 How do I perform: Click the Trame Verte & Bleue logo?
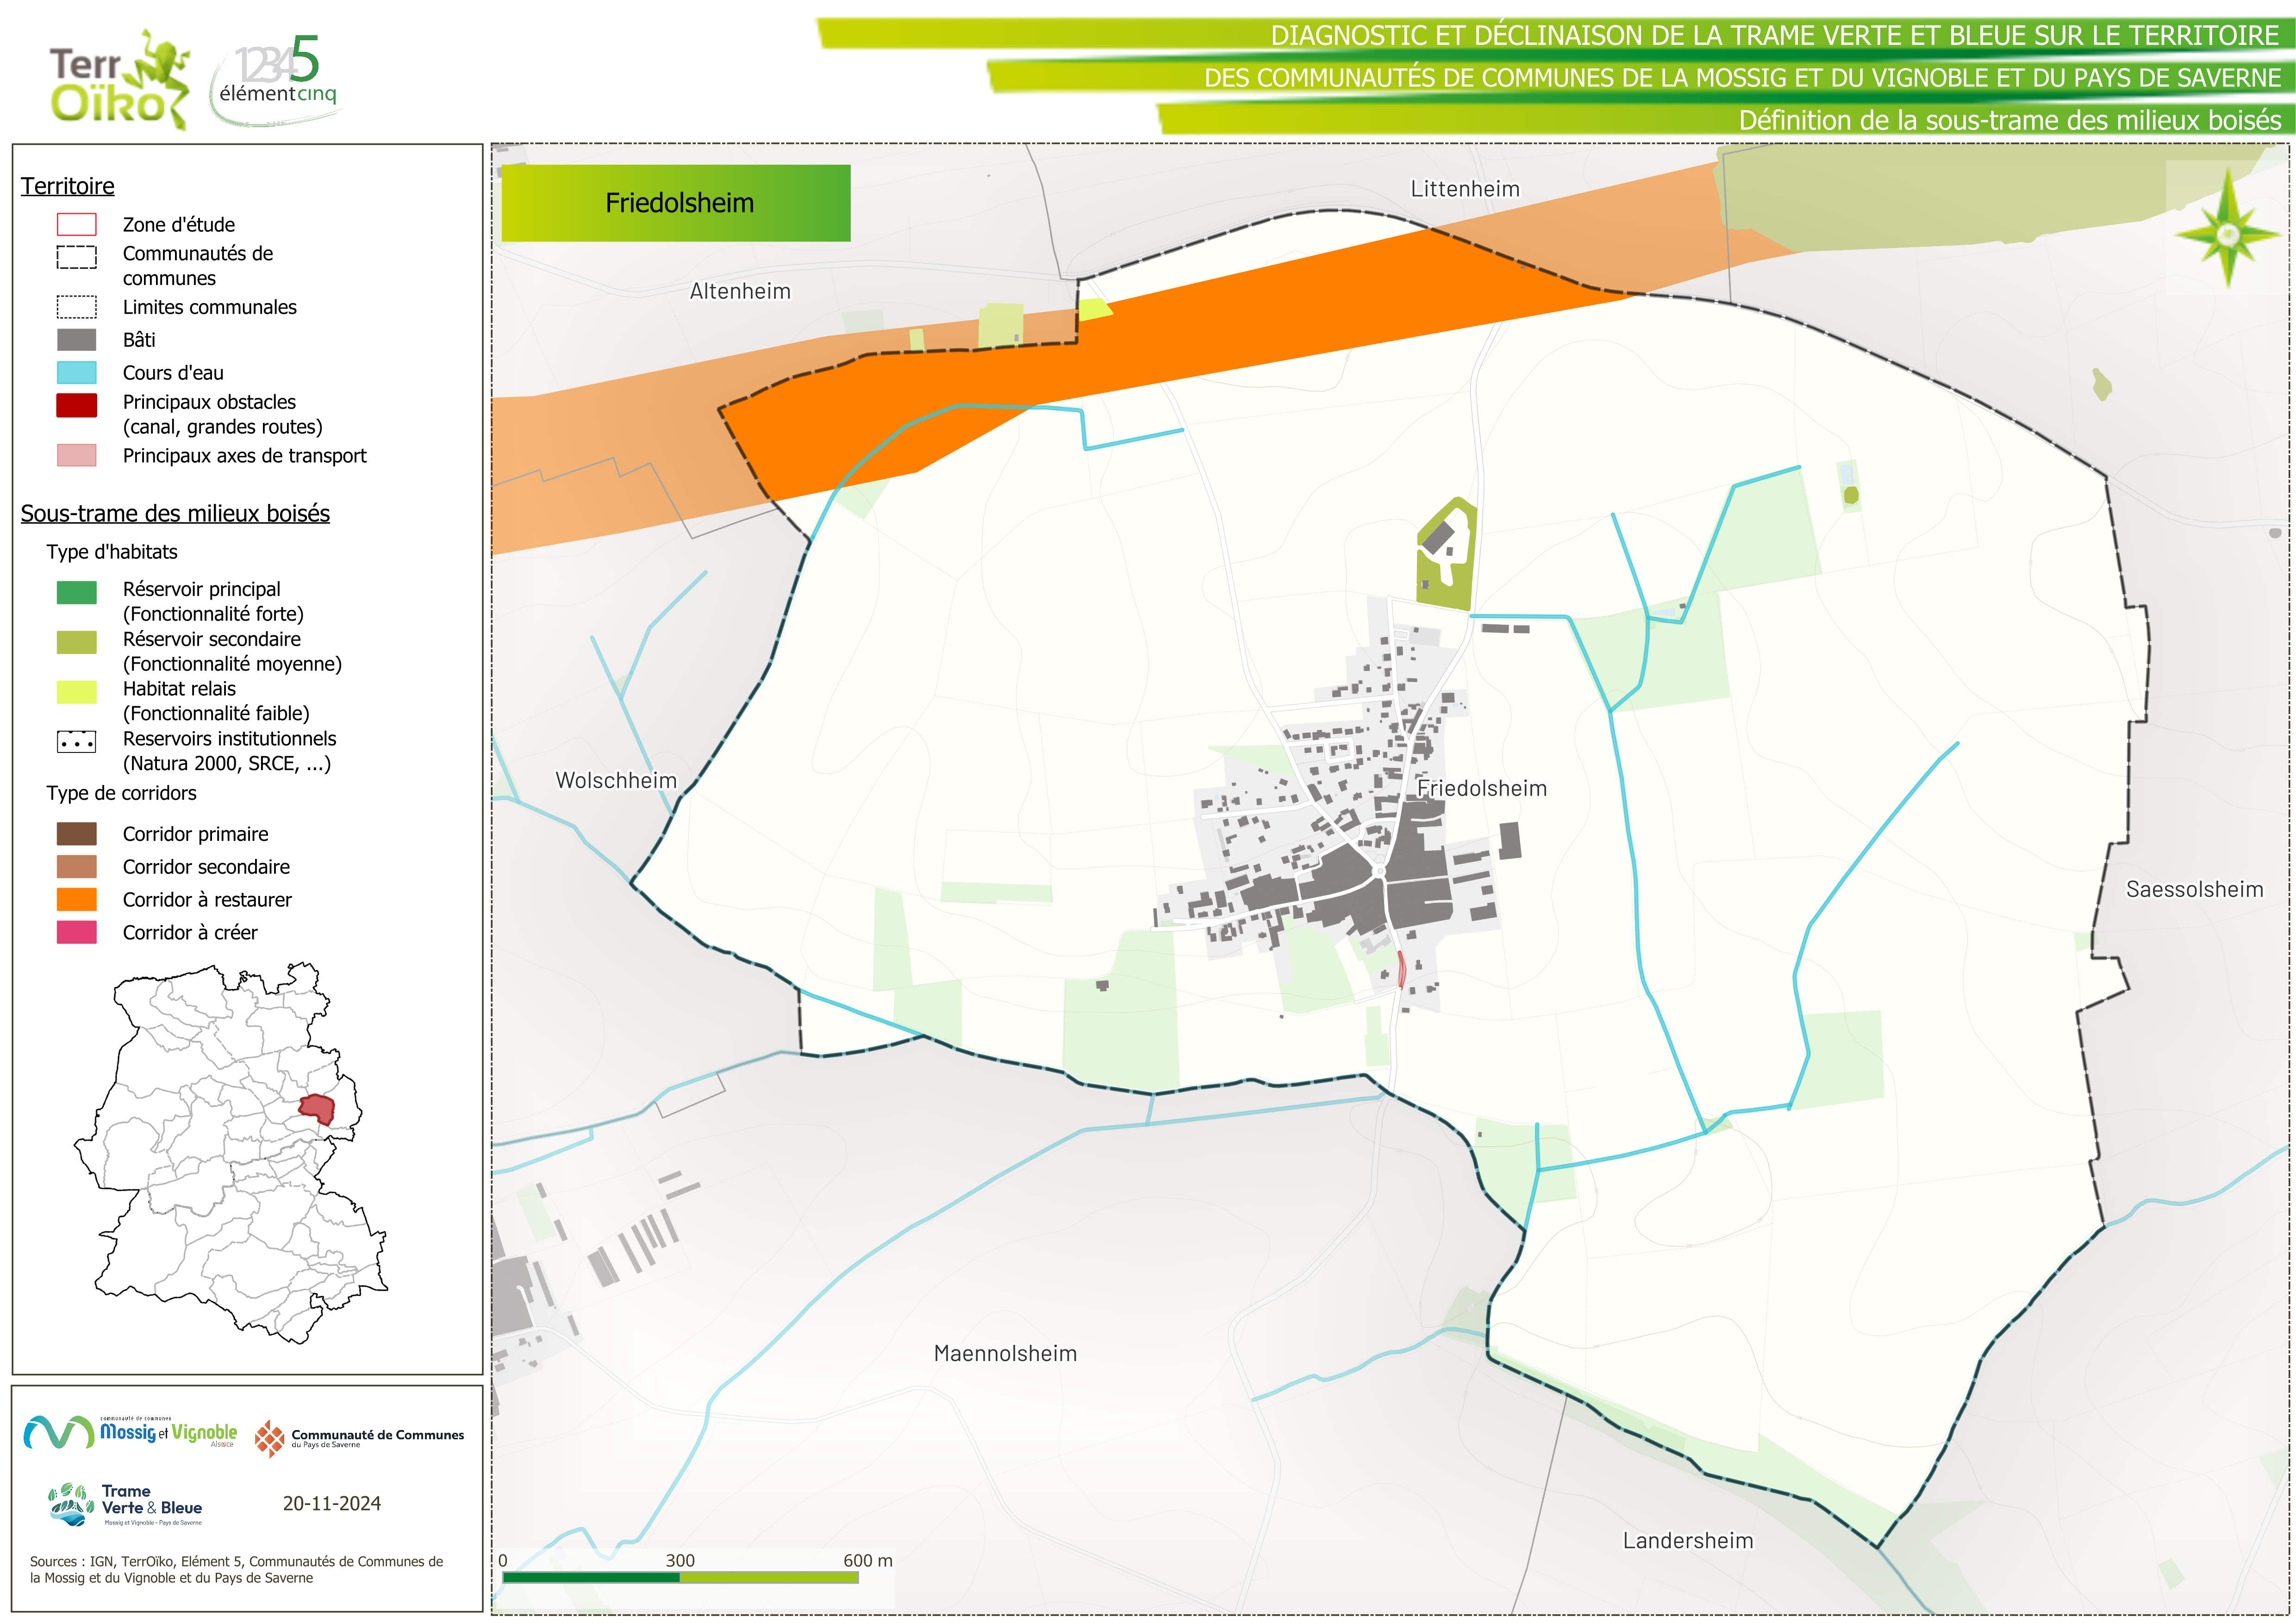click(125, 1503)
